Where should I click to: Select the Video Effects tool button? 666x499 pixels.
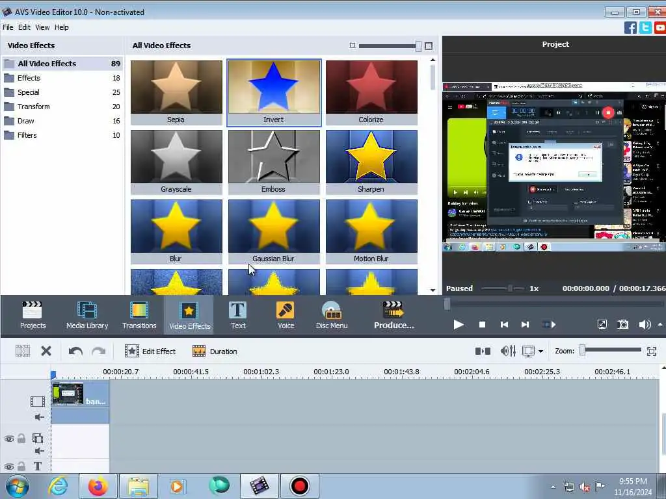point(189,315)
